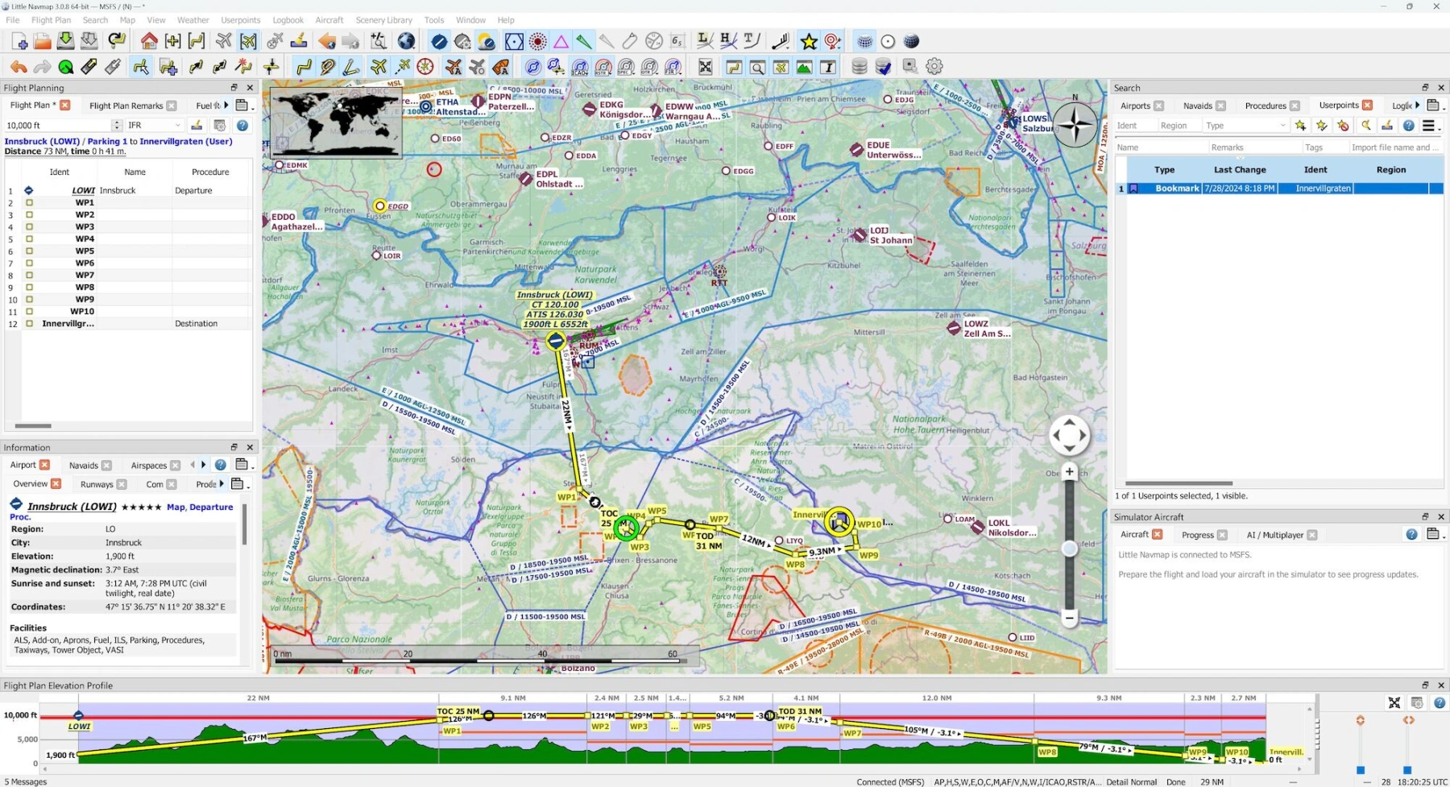The image size is (1450, 787).
Task: Click the new flight plan icon
Action: (x=19, y=41)
